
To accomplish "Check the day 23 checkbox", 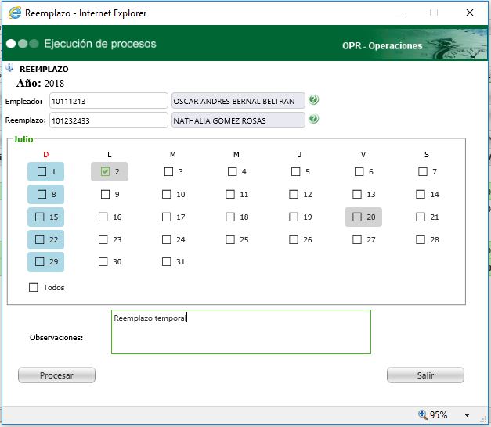I will (x=103, y=239).
